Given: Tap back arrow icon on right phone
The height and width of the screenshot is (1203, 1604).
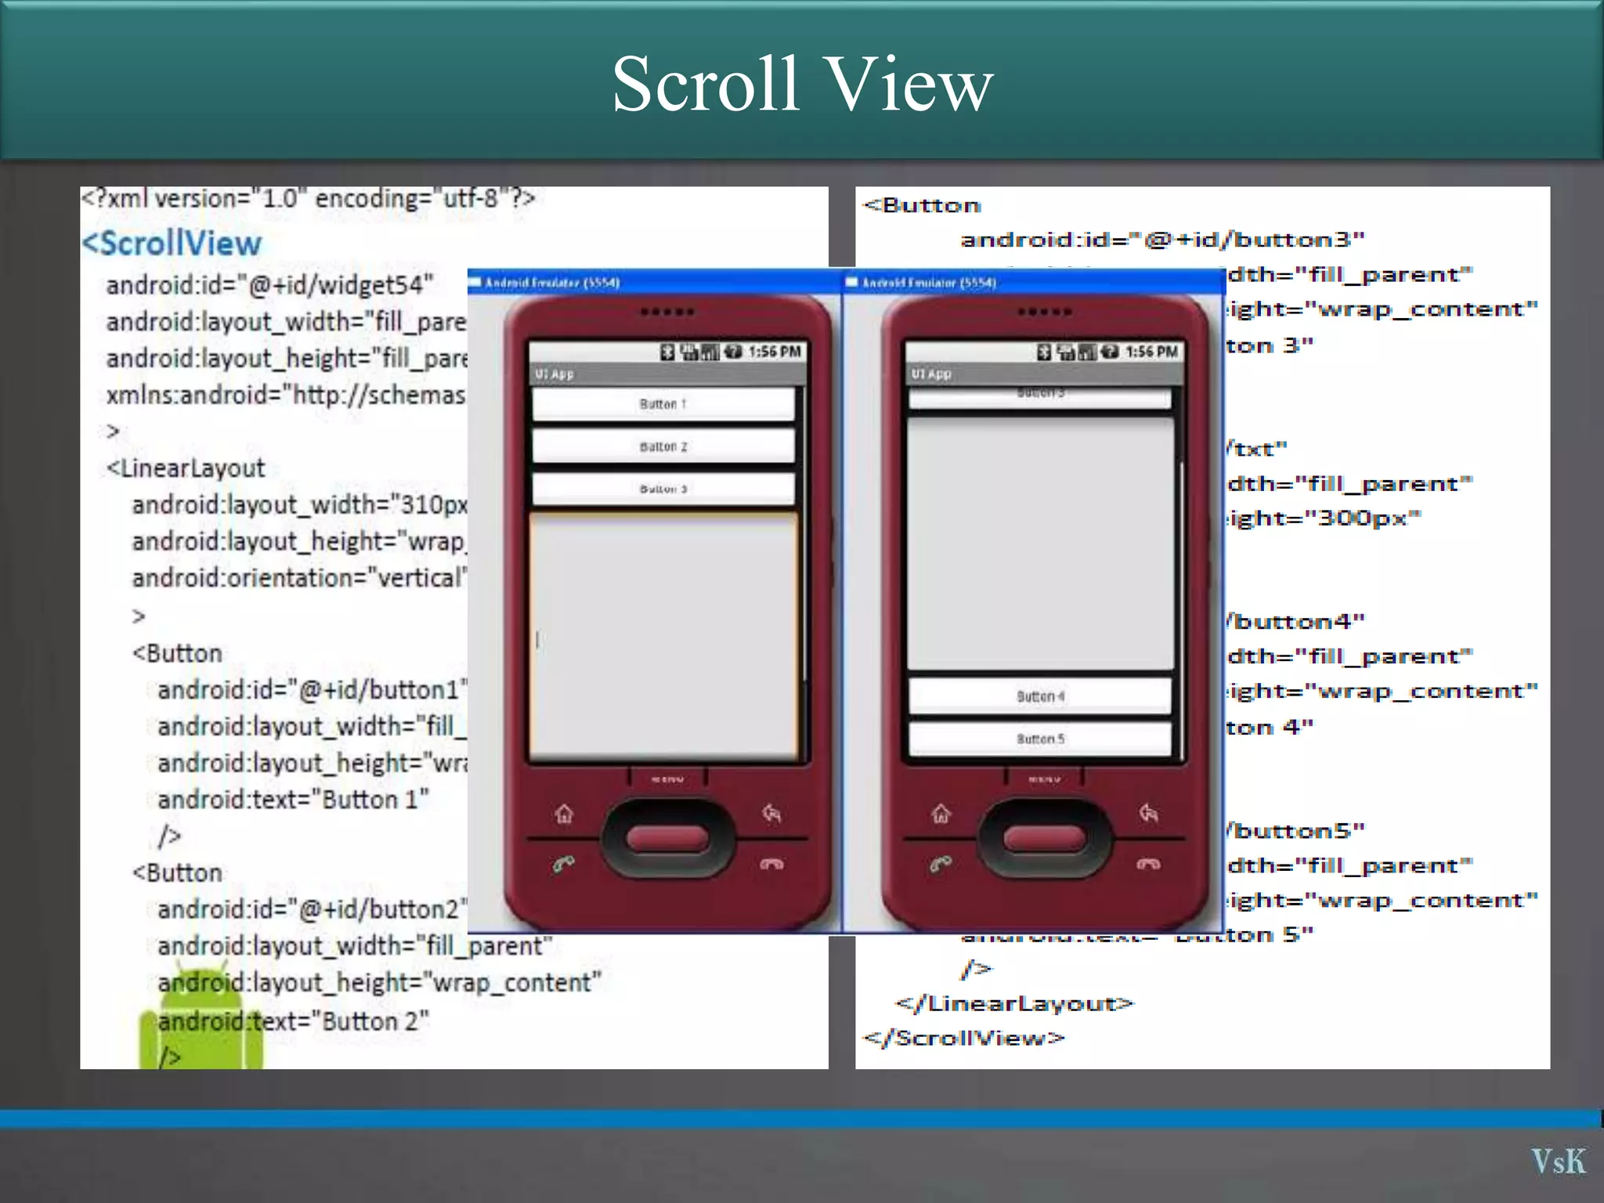Looking at the screenshot, I should pos(1149,814).
